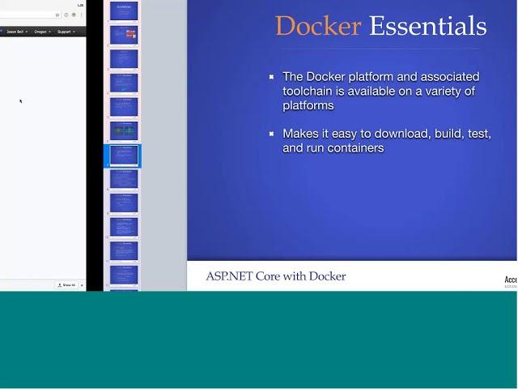
Task: Select the fourth slide thumbnail
Action: tap(124, 83)
